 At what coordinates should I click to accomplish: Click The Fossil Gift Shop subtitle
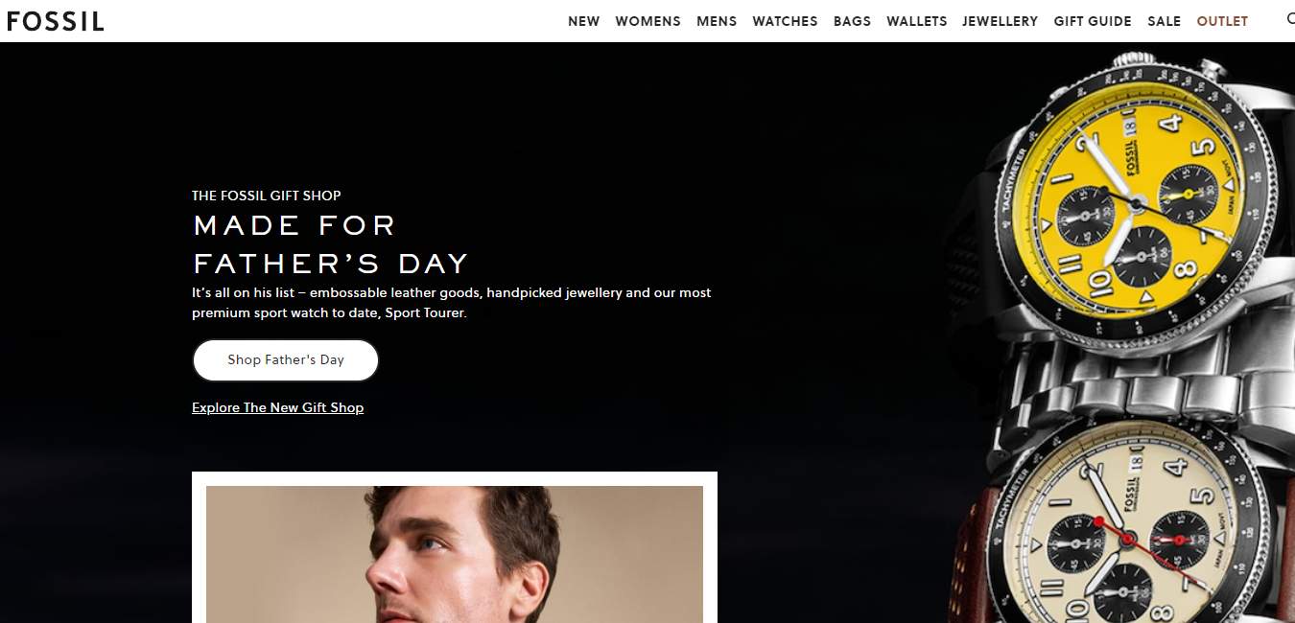click(x=267, y=196)
